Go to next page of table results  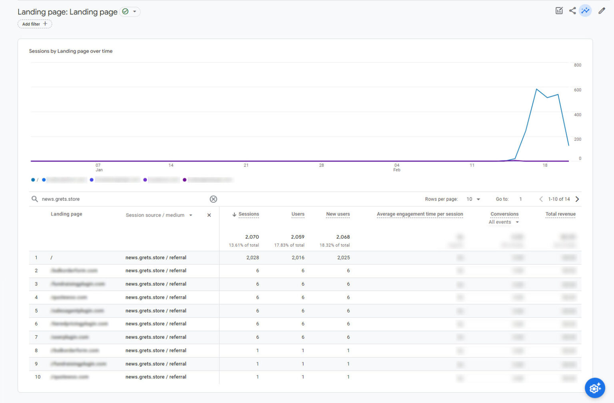[x=577, y=199]
